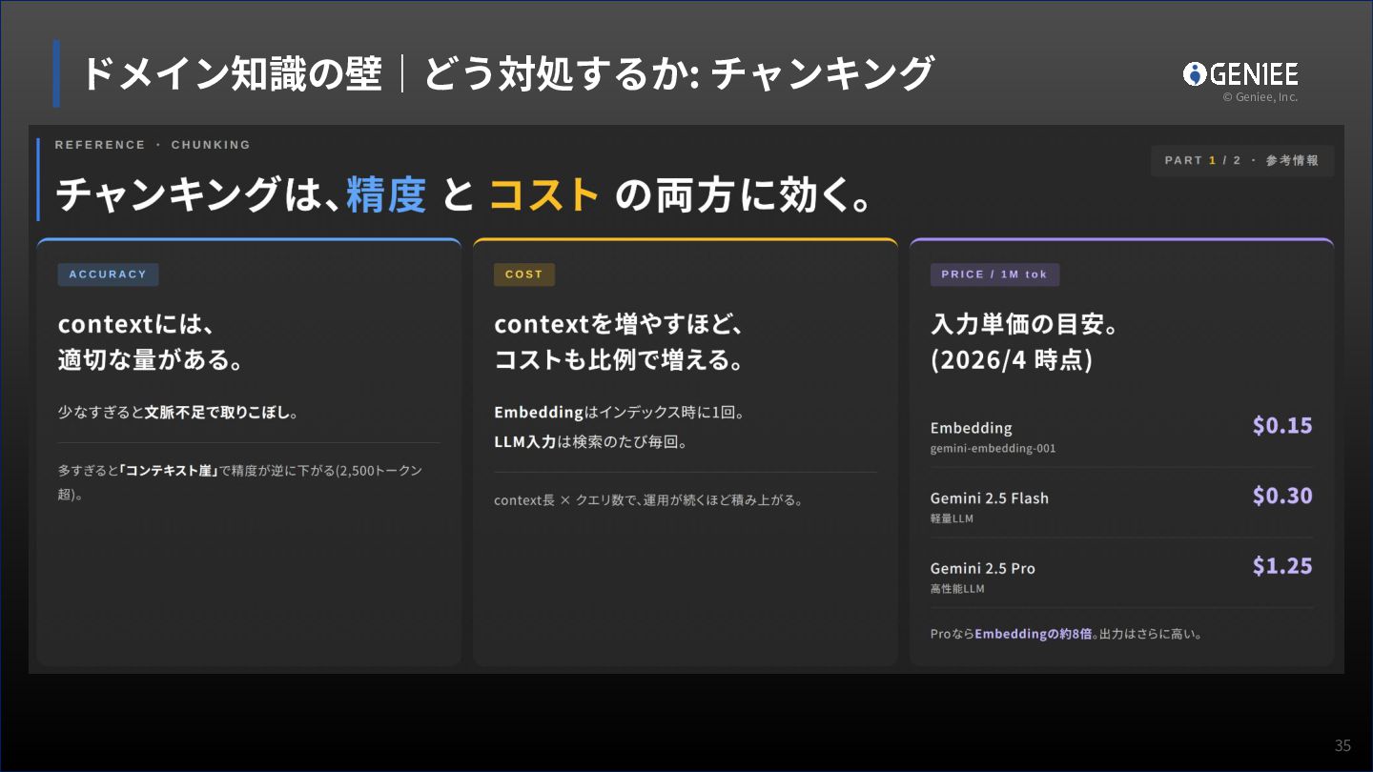The width and height of the screenshot is (1373, 772).
Task: Click 'どう対処するか: チャンキング' in the title
Action: 678,73
